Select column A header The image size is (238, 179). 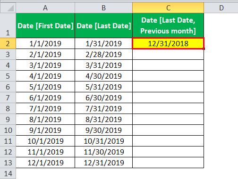pyautogui.click(x=45, y=8)
